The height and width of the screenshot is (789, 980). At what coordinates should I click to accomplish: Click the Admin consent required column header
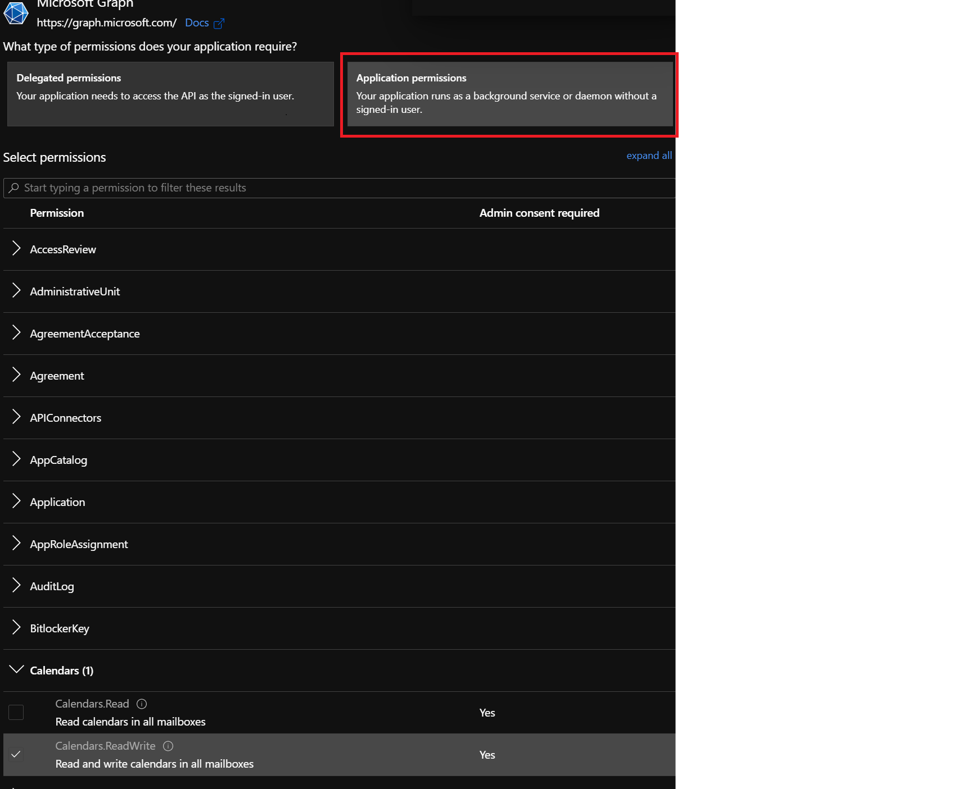[x=539, y=213]
